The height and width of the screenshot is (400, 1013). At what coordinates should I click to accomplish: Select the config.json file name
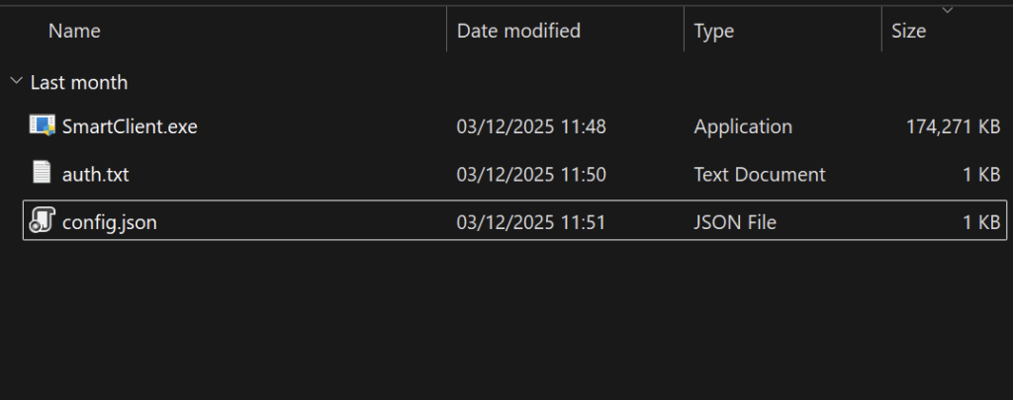(x=109, y=222)
